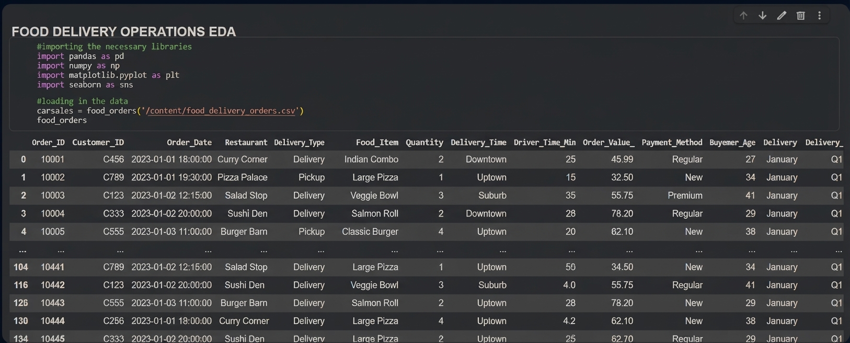Select the order value 32.50

[622, 177]
